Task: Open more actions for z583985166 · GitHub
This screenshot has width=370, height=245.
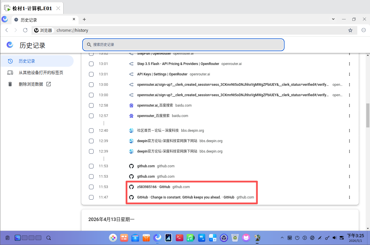Action: pyautogui.click(x=349, y=187)
